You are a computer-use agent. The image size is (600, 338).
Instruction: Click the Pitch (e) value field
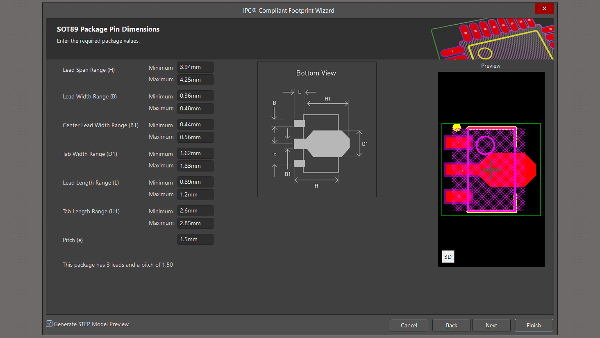tap(195, 240)
